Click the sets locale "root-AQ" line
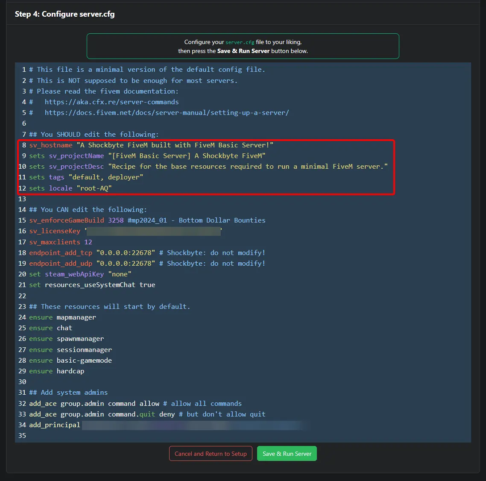 point(70,188)
